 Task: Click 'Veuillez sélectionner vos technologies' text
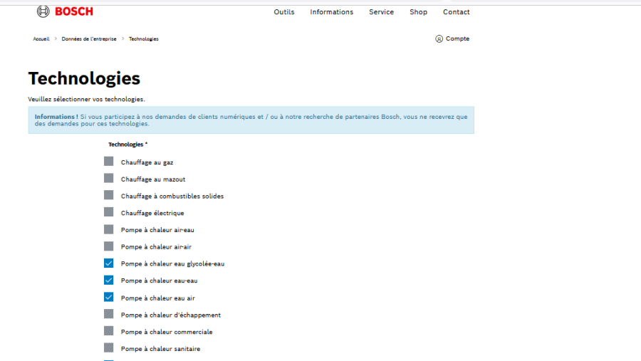[x=86, y=100]
